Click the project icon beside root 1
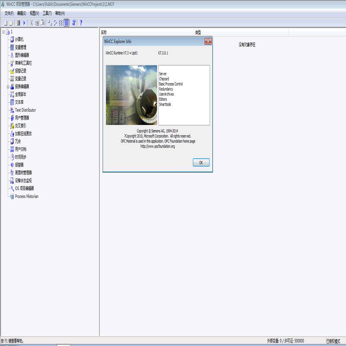The image size is (346, 346). (x=8, y=32)
